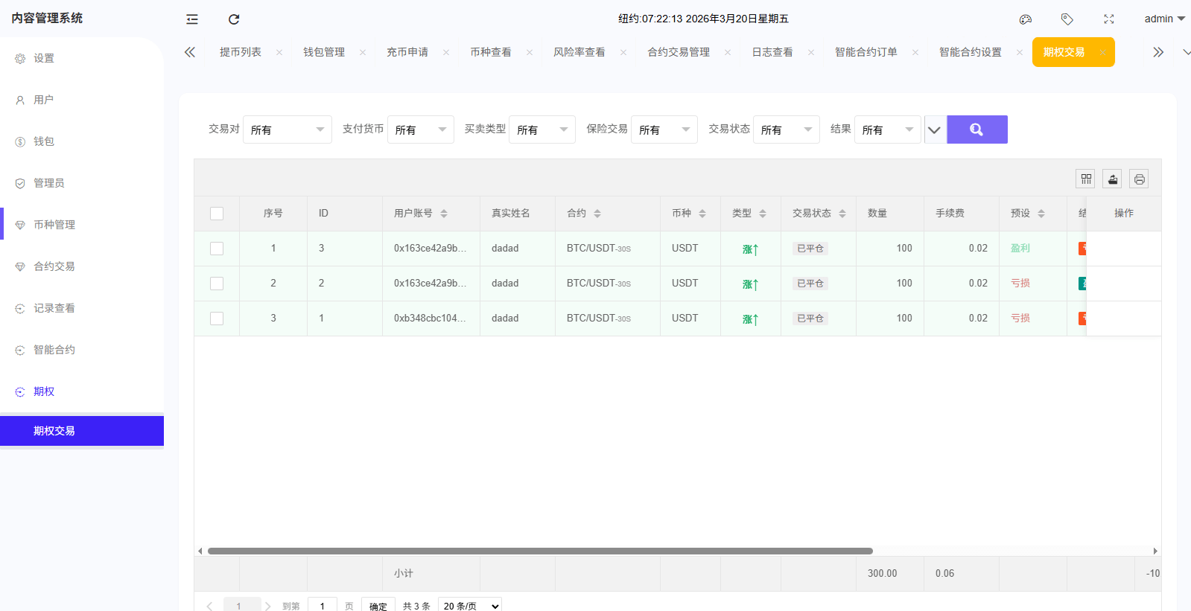This screenshot has width=1191, height=611.
Task: Click 确定 pagination confirm button
Action: (x=378, y=606)
